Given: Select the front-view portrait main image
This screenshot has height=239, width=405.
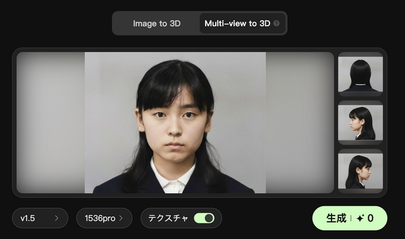Looking at the screenshot, I should (x=175, y=123).
